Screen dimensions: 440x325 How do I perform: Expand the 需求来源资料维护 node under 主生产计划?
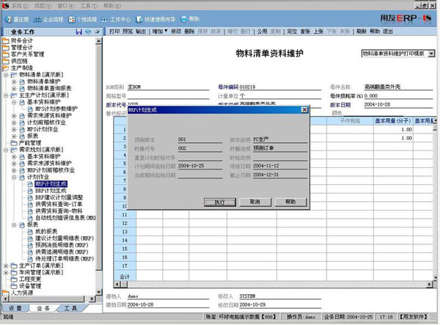(14, 116)
